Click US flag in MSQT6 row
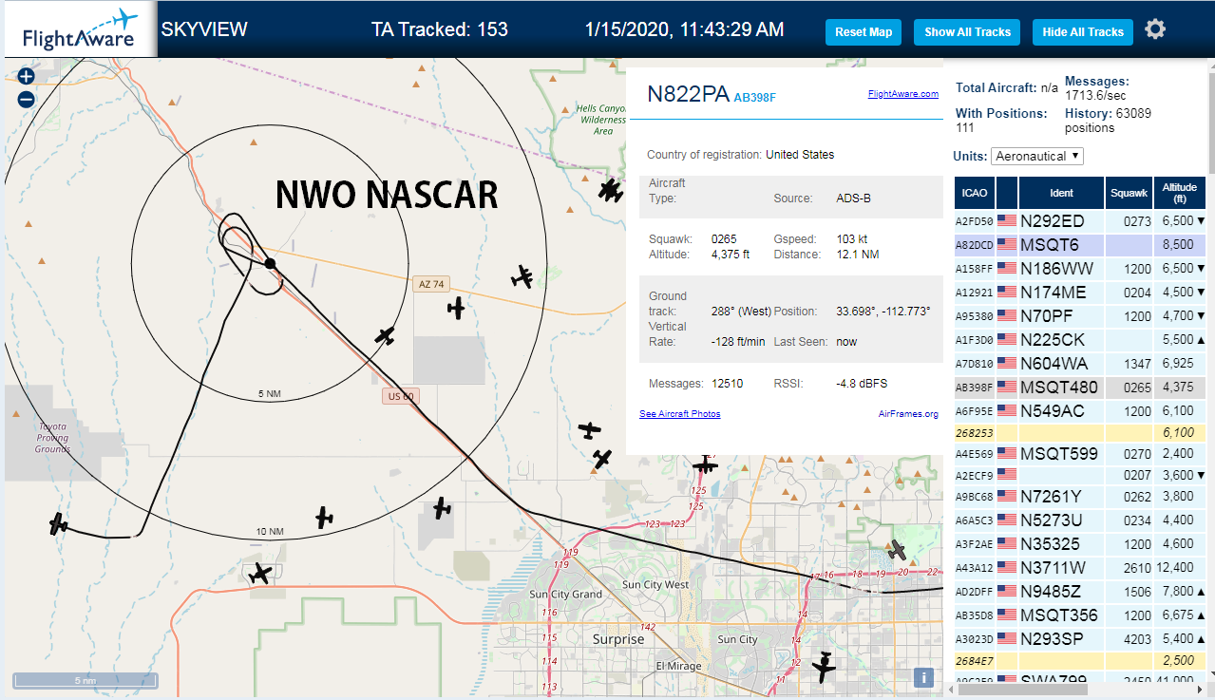This screenshot has width=1215, height=700. point(1007,245)
